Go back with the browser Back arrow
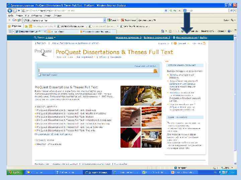The height and width of the screenshot is (180, 241). 10,11
